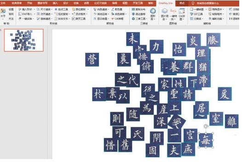
Task: Select the 營 character tile
Action: coord(92,60)
